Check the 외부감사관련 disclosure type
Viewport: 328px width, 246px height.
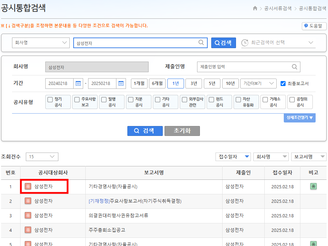184,99
